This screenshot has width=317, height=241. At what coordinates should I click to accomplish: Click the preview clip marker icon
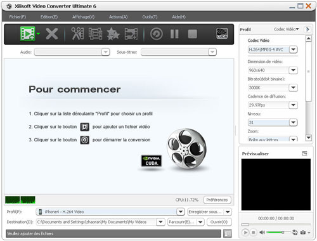coord(295,232)
